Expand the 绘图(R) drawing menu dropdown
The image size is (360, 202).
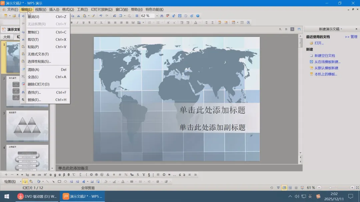click(20, 181)
